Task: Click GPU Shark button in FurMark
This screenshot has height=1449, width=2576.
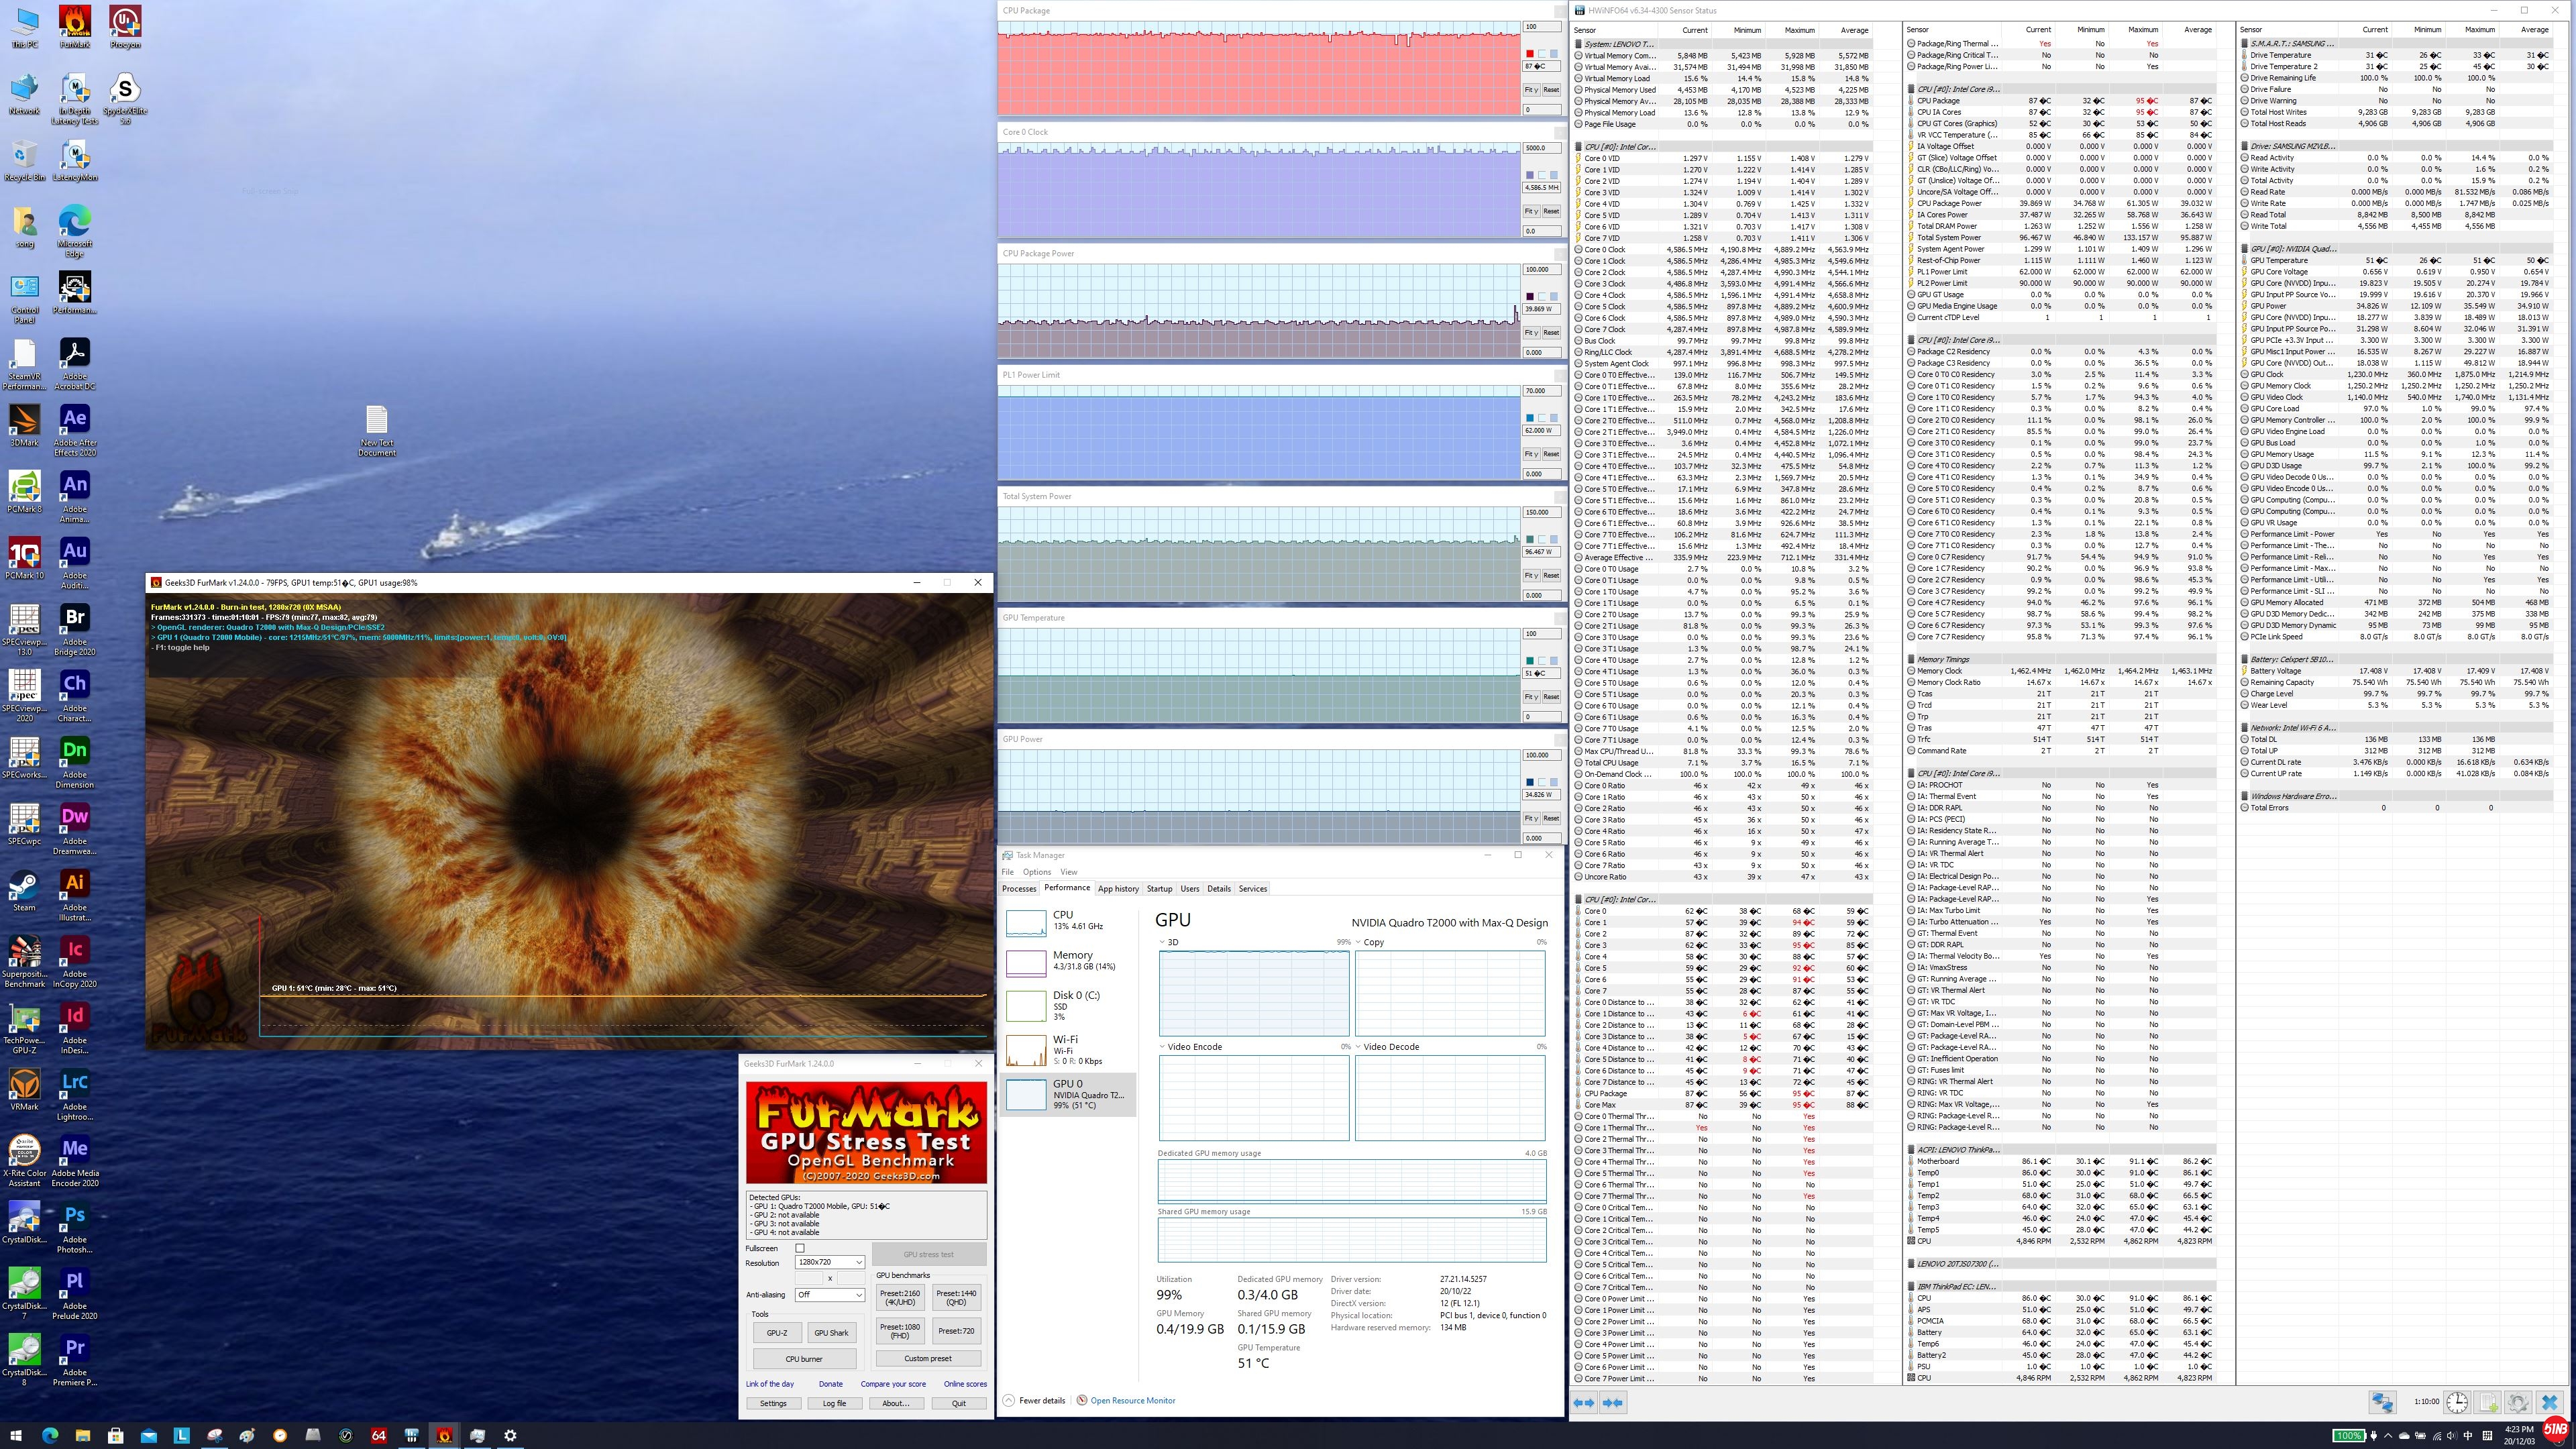Action: coord(831,1332)
